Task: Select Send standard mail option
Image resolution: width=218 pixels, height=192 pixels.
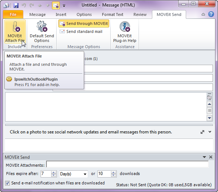Action: (x=81, y=31)
